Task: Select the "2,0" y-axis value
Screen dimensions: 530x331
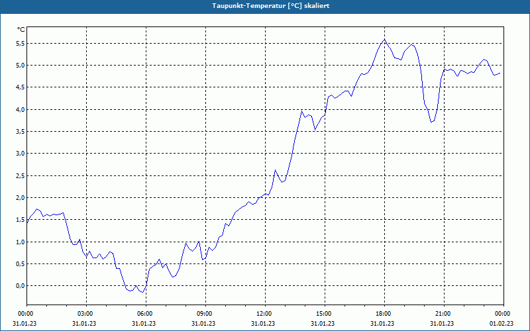Action: 21,197
